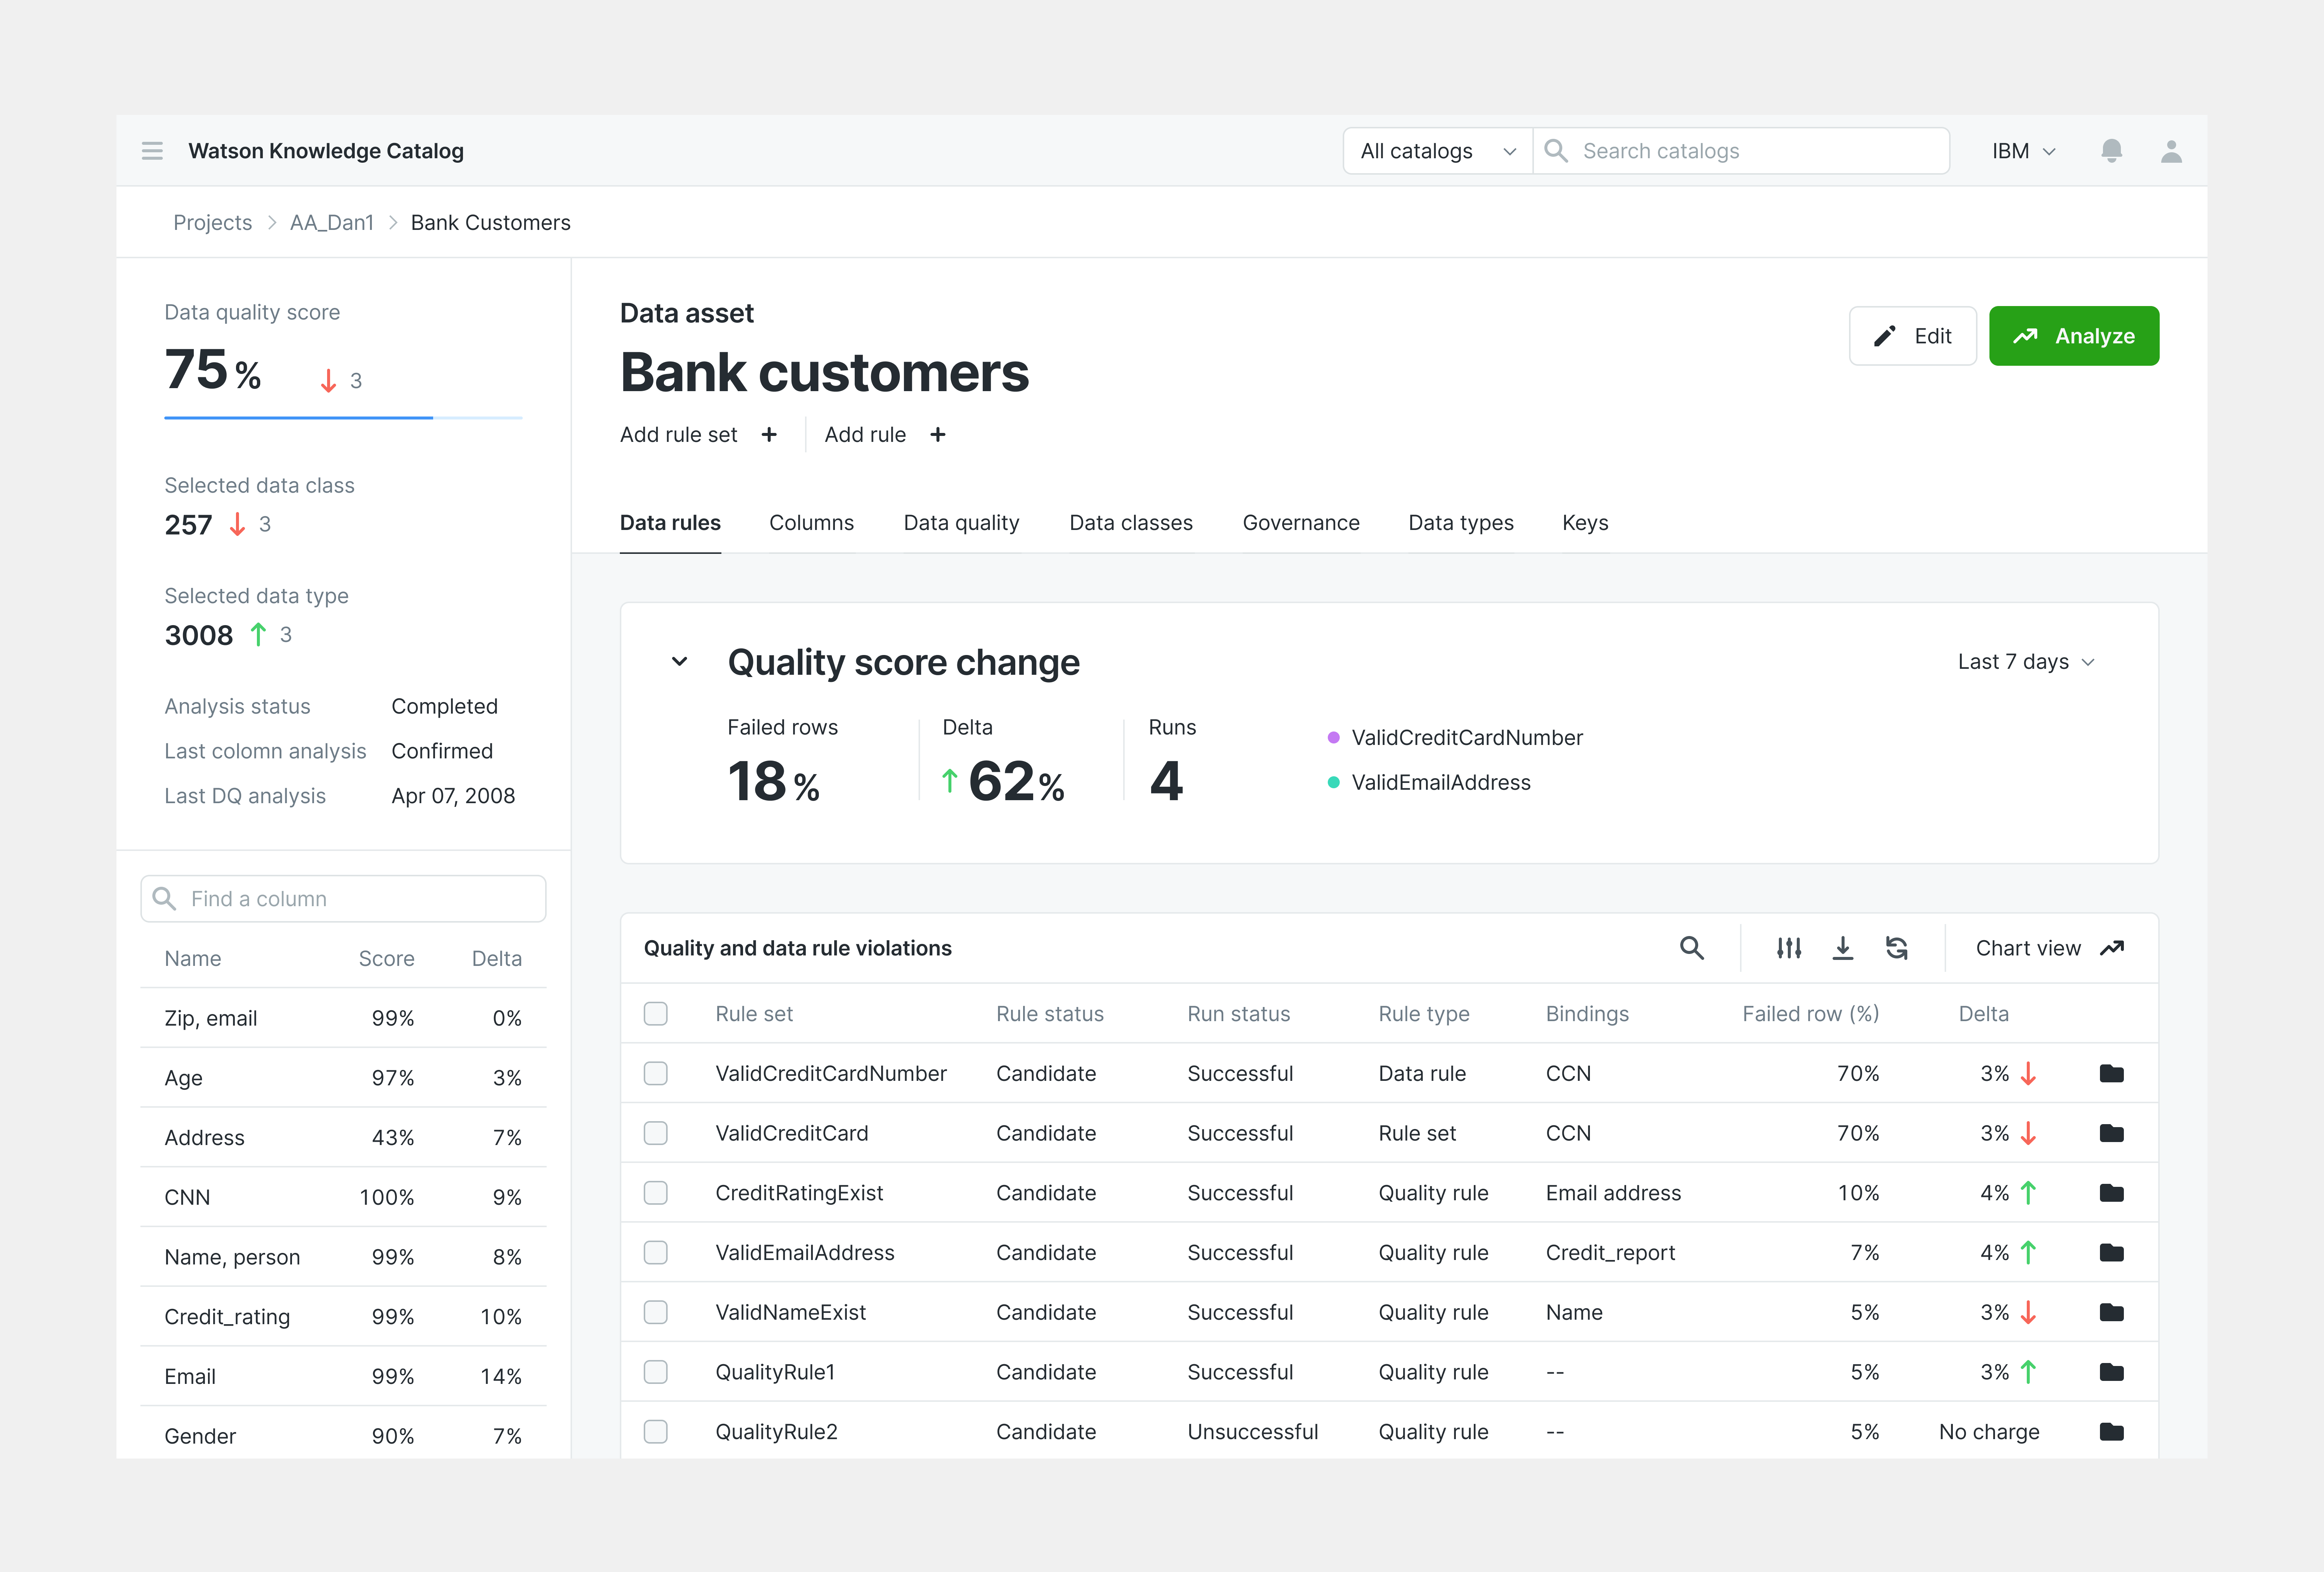Switch to the Data rules tab
The height and width of the screenshot is (1572, 2324).
(x=670, y=523)
